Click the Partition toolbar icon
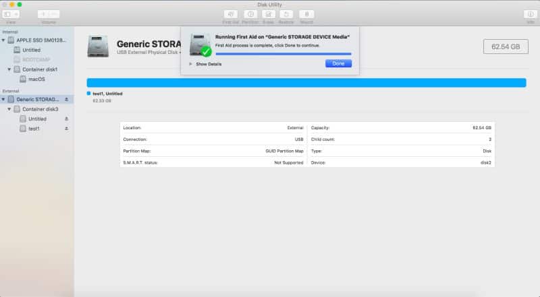 tap(250, 14)
